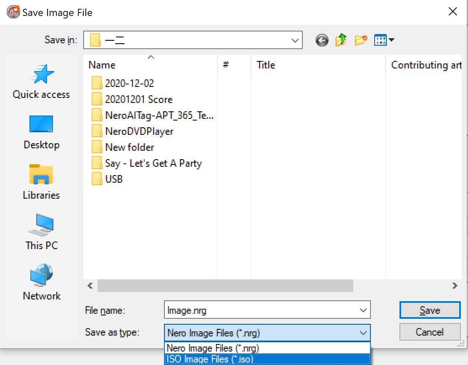468x365 pixels.
Task: Click the Save button
Action: point(430,310)
